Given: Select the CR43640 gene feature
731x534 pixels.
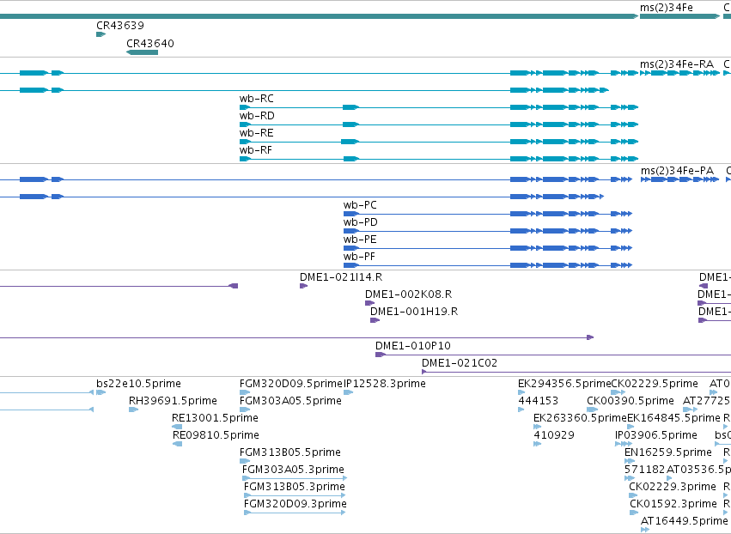Looking at the screenshot, I should point(143,52).
